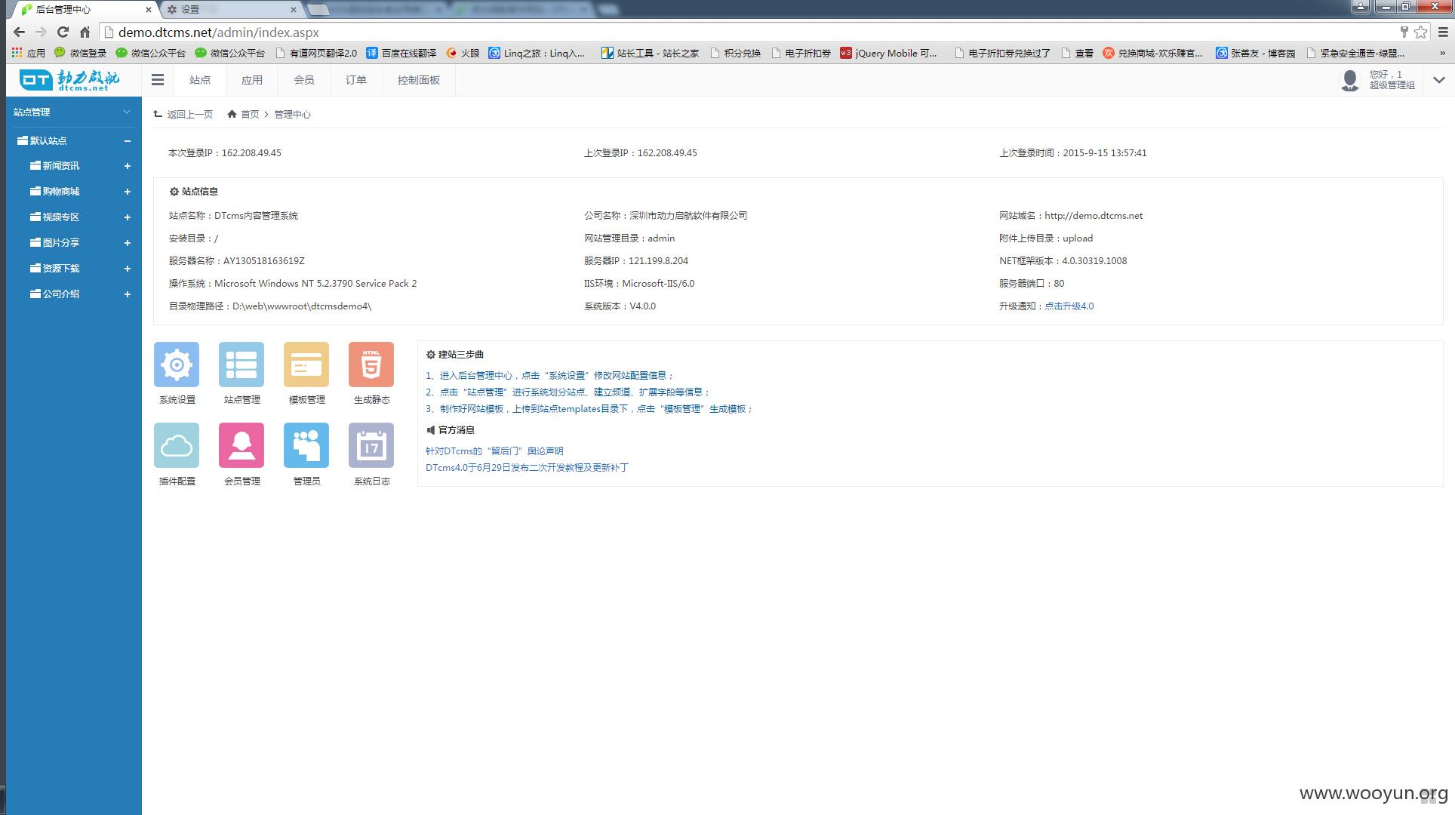
Task: Expand the 视频专区 plus sign
Action: coord(128,217)
